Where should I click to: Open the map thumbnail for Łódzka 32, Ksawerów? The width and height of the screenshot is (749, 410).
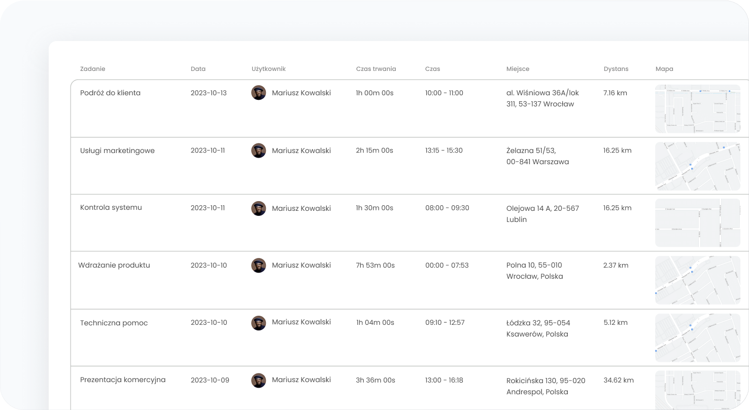pyautogui.click(x=698, y=338)
